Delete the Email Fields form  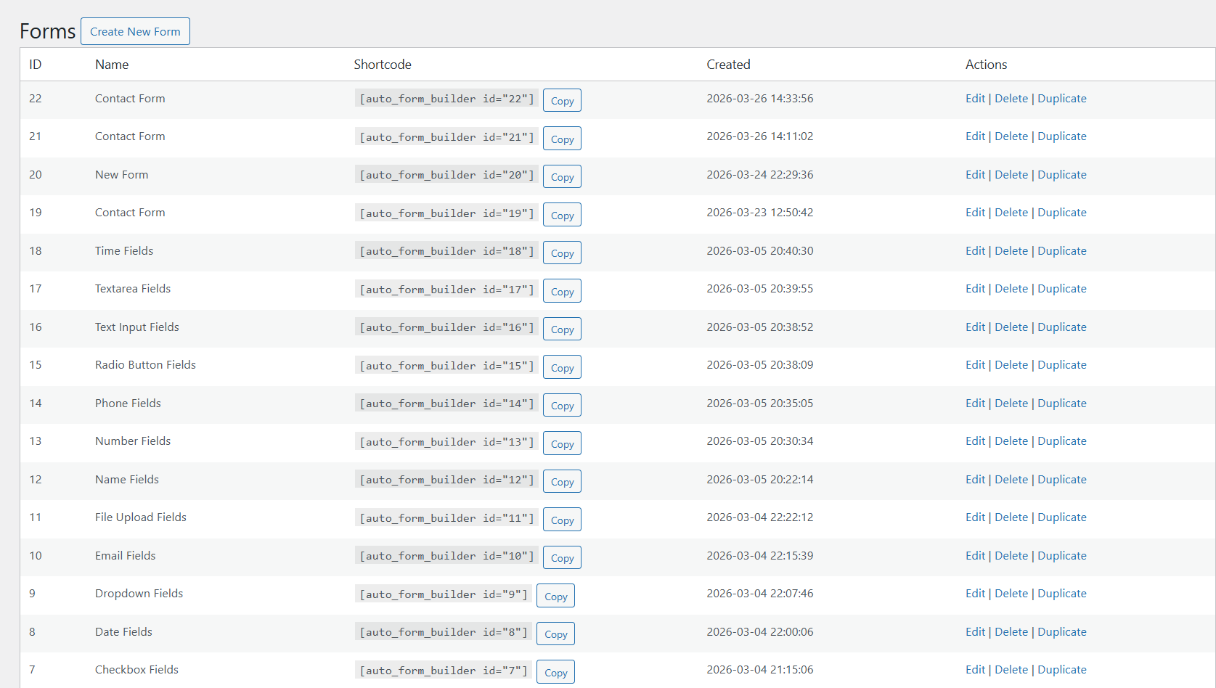[x=1011, y=556]
